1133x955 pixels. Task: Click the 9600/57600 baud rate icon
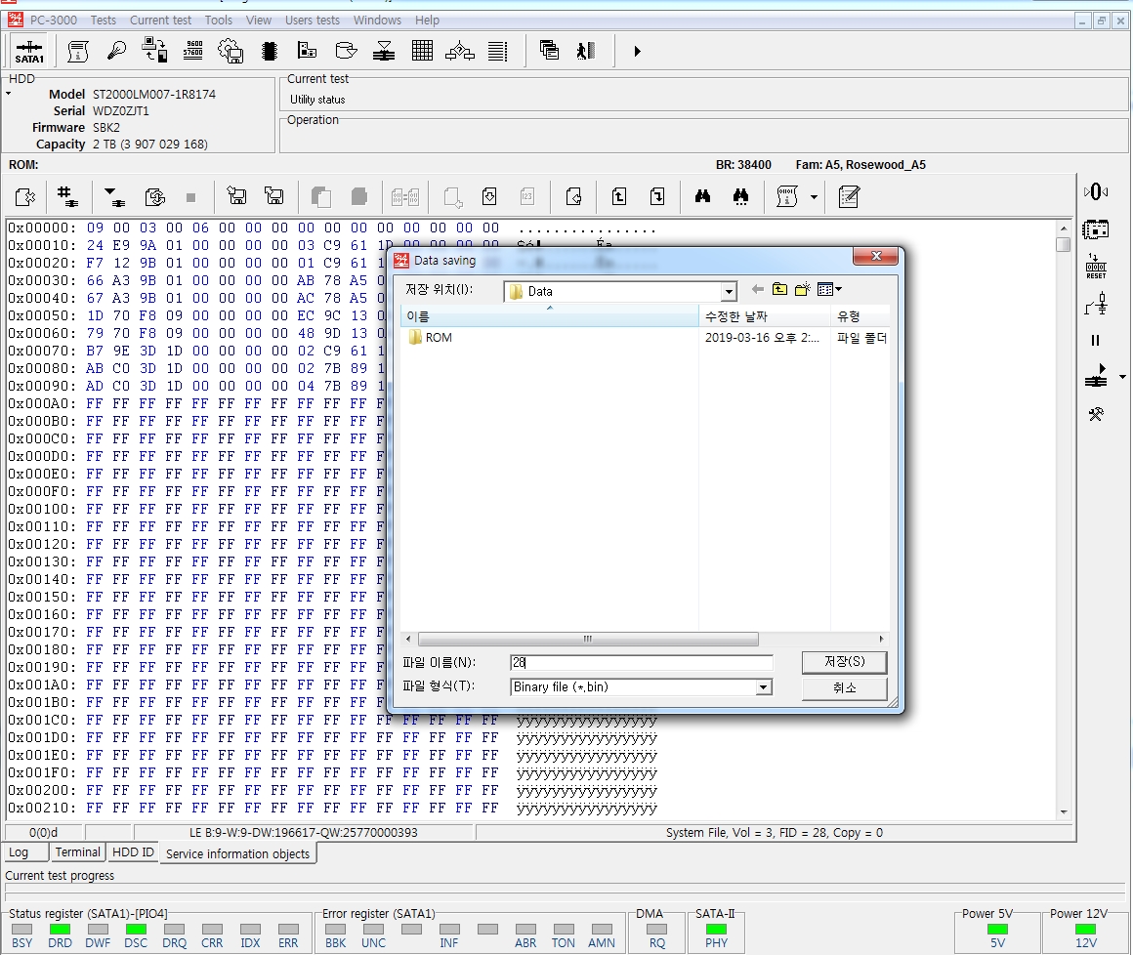point(193,51)
